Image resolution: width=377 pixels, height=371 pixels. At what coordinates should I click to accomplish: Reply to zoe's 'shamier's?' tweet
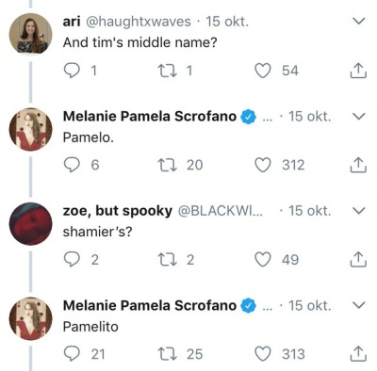[x=72, y=260]
